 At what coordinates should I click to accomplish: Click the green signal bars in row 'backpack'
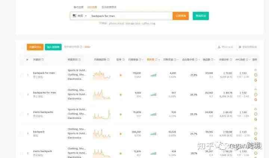click(154, 134)
